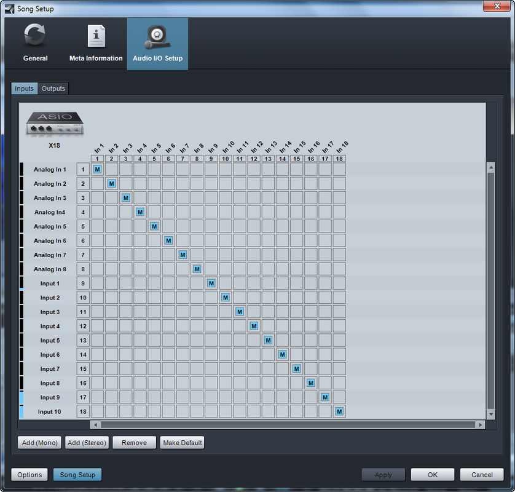
Task: Toggle the M routing for Input 6
Action: (x=283, y=354)
